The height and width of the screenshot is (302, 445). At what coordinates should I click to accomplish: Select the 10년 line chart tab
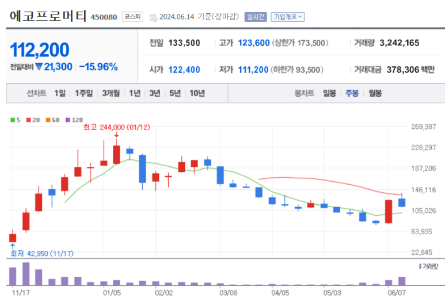click(197, 93)
